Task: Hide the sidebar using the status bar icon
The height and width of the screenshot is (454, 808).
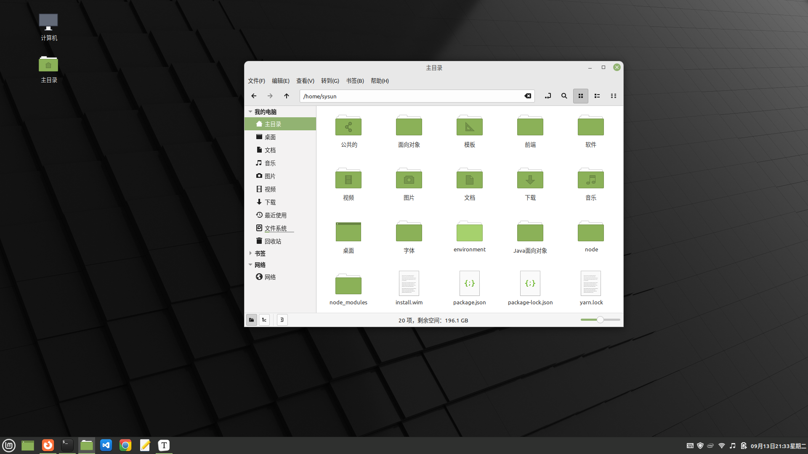Action: tap(282, 319)
